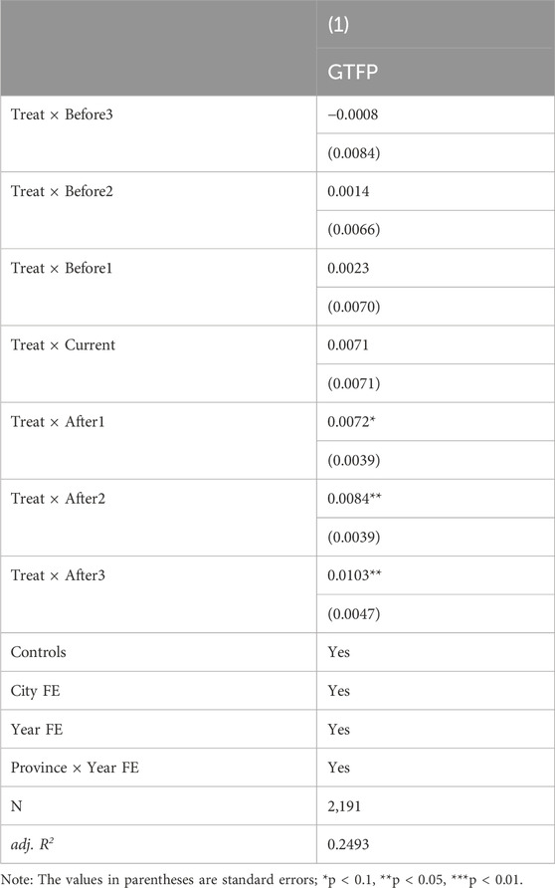Select the standard error (0.0047)
This screenshot has width=555, height=888.
pyautogui.click(x=354, y=614)
